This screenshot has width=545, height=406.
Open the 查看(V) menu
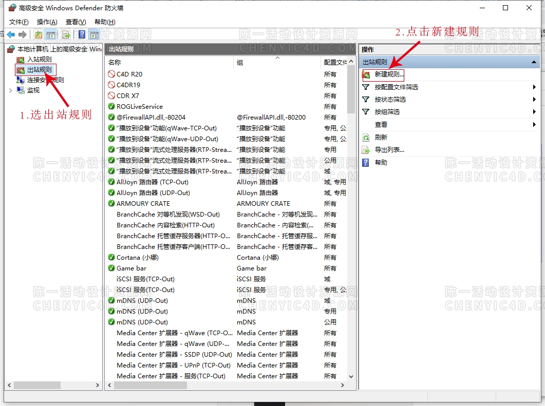pos(76,22)
